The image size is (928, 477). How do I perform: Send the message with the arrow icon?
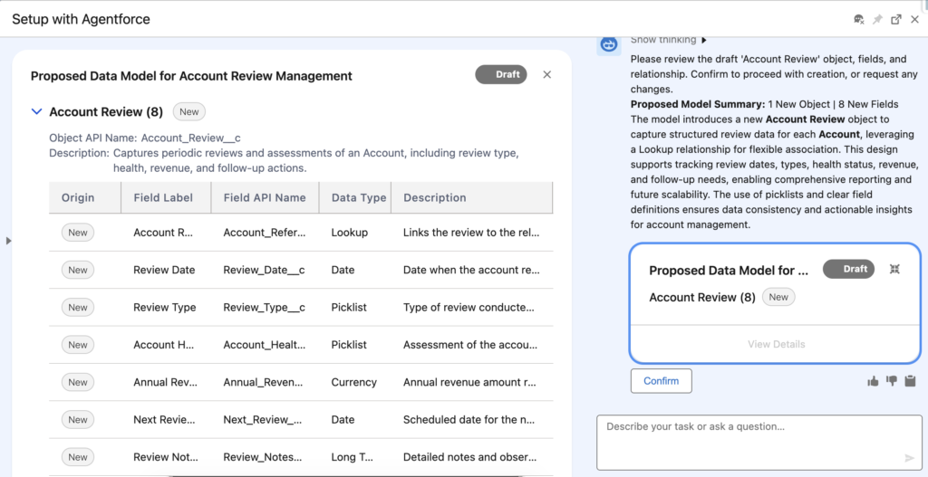click(x=910, y=458)
